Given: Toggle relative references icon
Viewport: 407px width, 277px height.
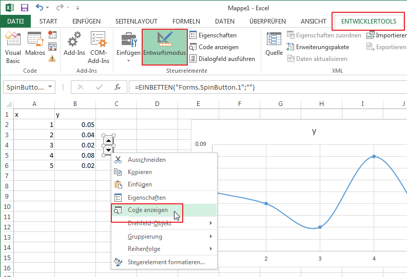Looking at the screenshot, I should point(52,47).
